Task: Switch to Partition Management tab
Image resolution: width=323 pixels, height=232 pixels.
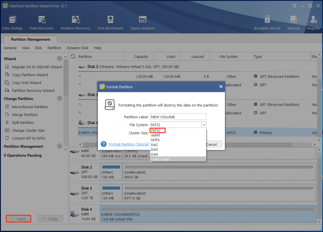Action: point(31,39)
